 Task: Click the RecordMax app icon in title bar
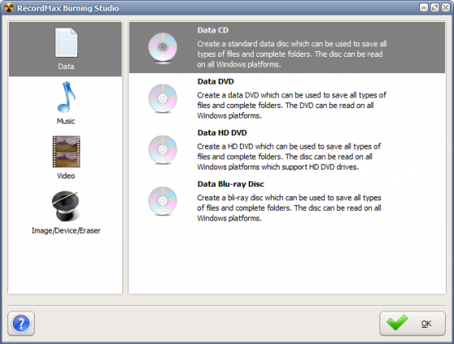[x=9, y=8]
